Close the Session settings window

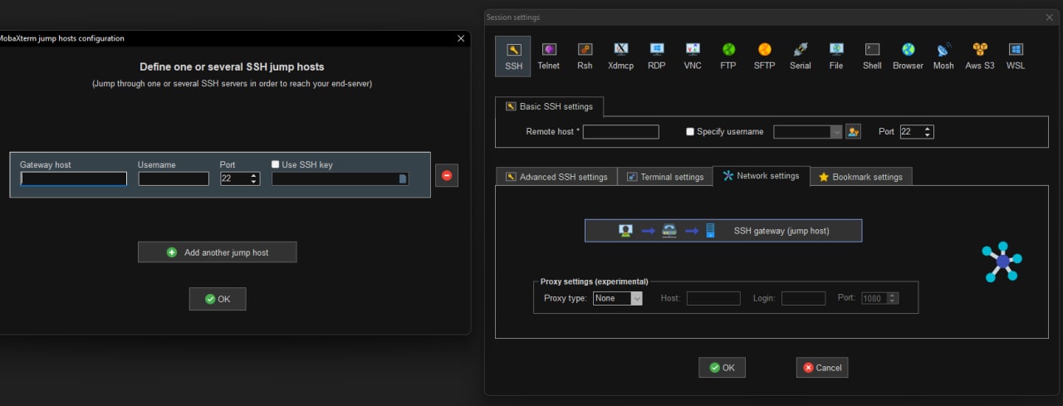coord(1049,17)
